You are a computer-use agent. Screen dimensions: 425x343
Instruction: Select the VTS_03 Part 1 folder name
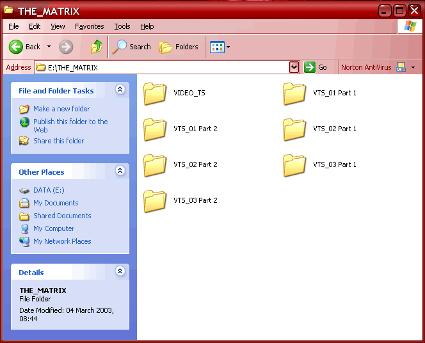click(x=335, y=164)
